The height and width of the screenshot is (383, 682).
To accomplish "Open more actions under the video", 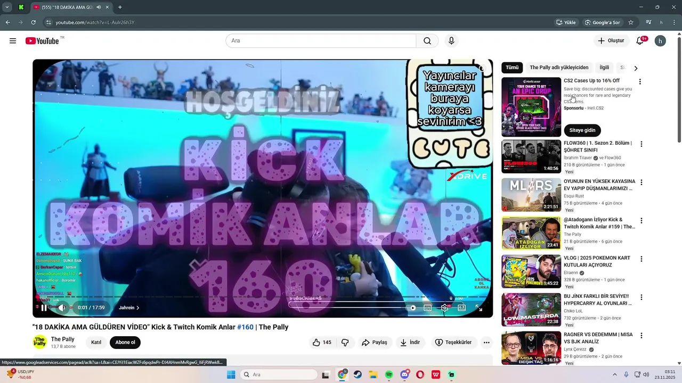I will tap(486, 343).
